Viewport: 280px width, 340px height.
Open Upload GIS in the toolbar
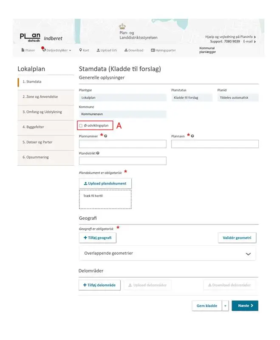click(107, 50)
